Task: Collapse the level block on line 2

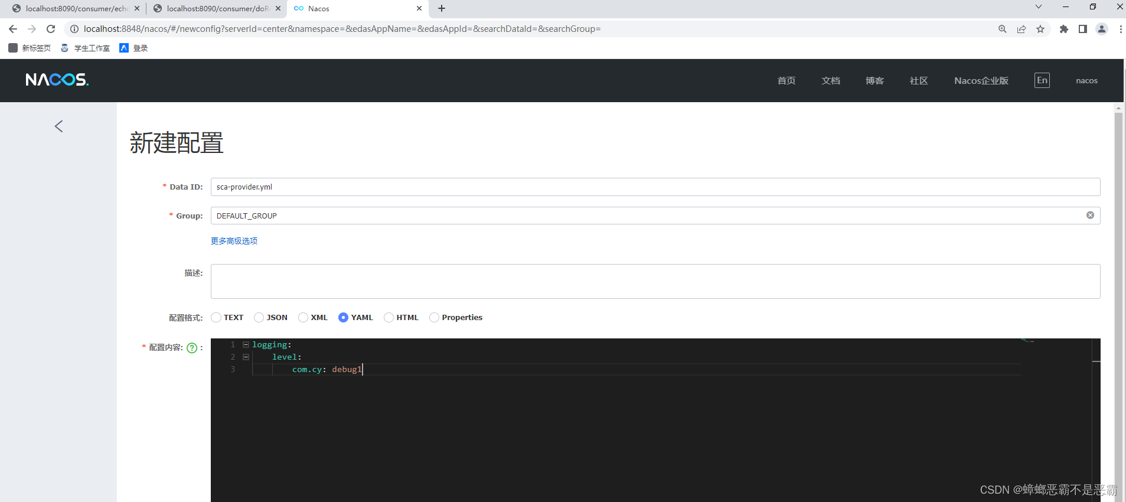Action: coord(246,357)
